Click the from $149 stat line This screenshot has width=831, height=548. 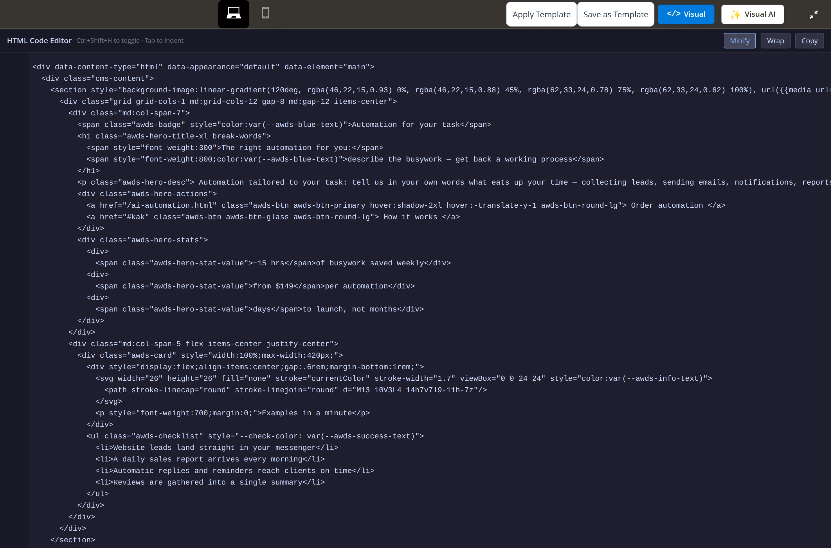coord(255,286)
